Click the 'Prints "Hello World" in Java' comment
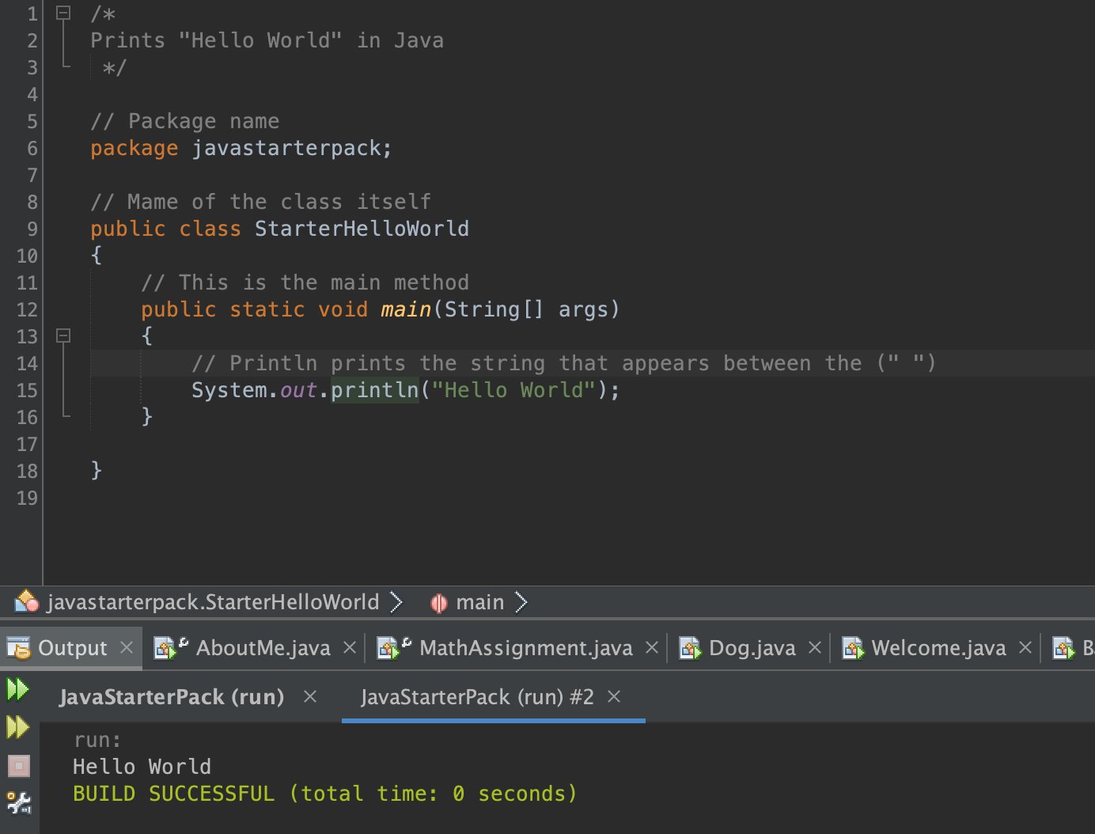This screenshot has height=834, width=1095. click(267, 40)
